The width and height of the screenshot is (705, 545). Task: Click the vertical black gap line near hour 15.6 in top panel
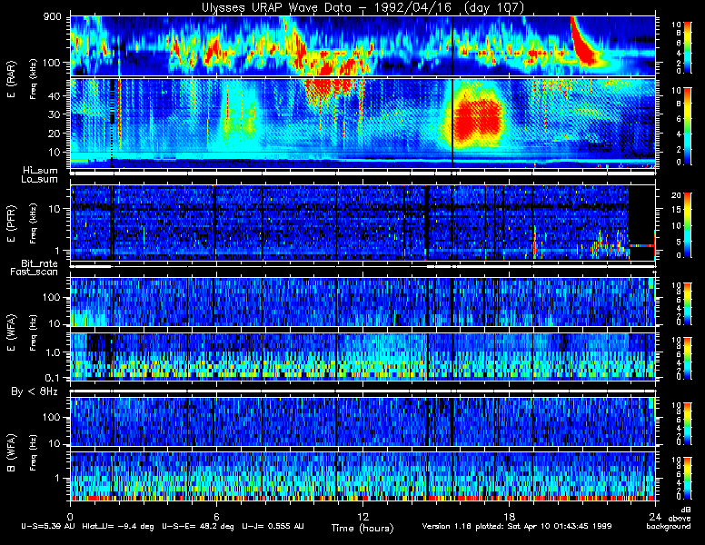click(x=452, y=45)
